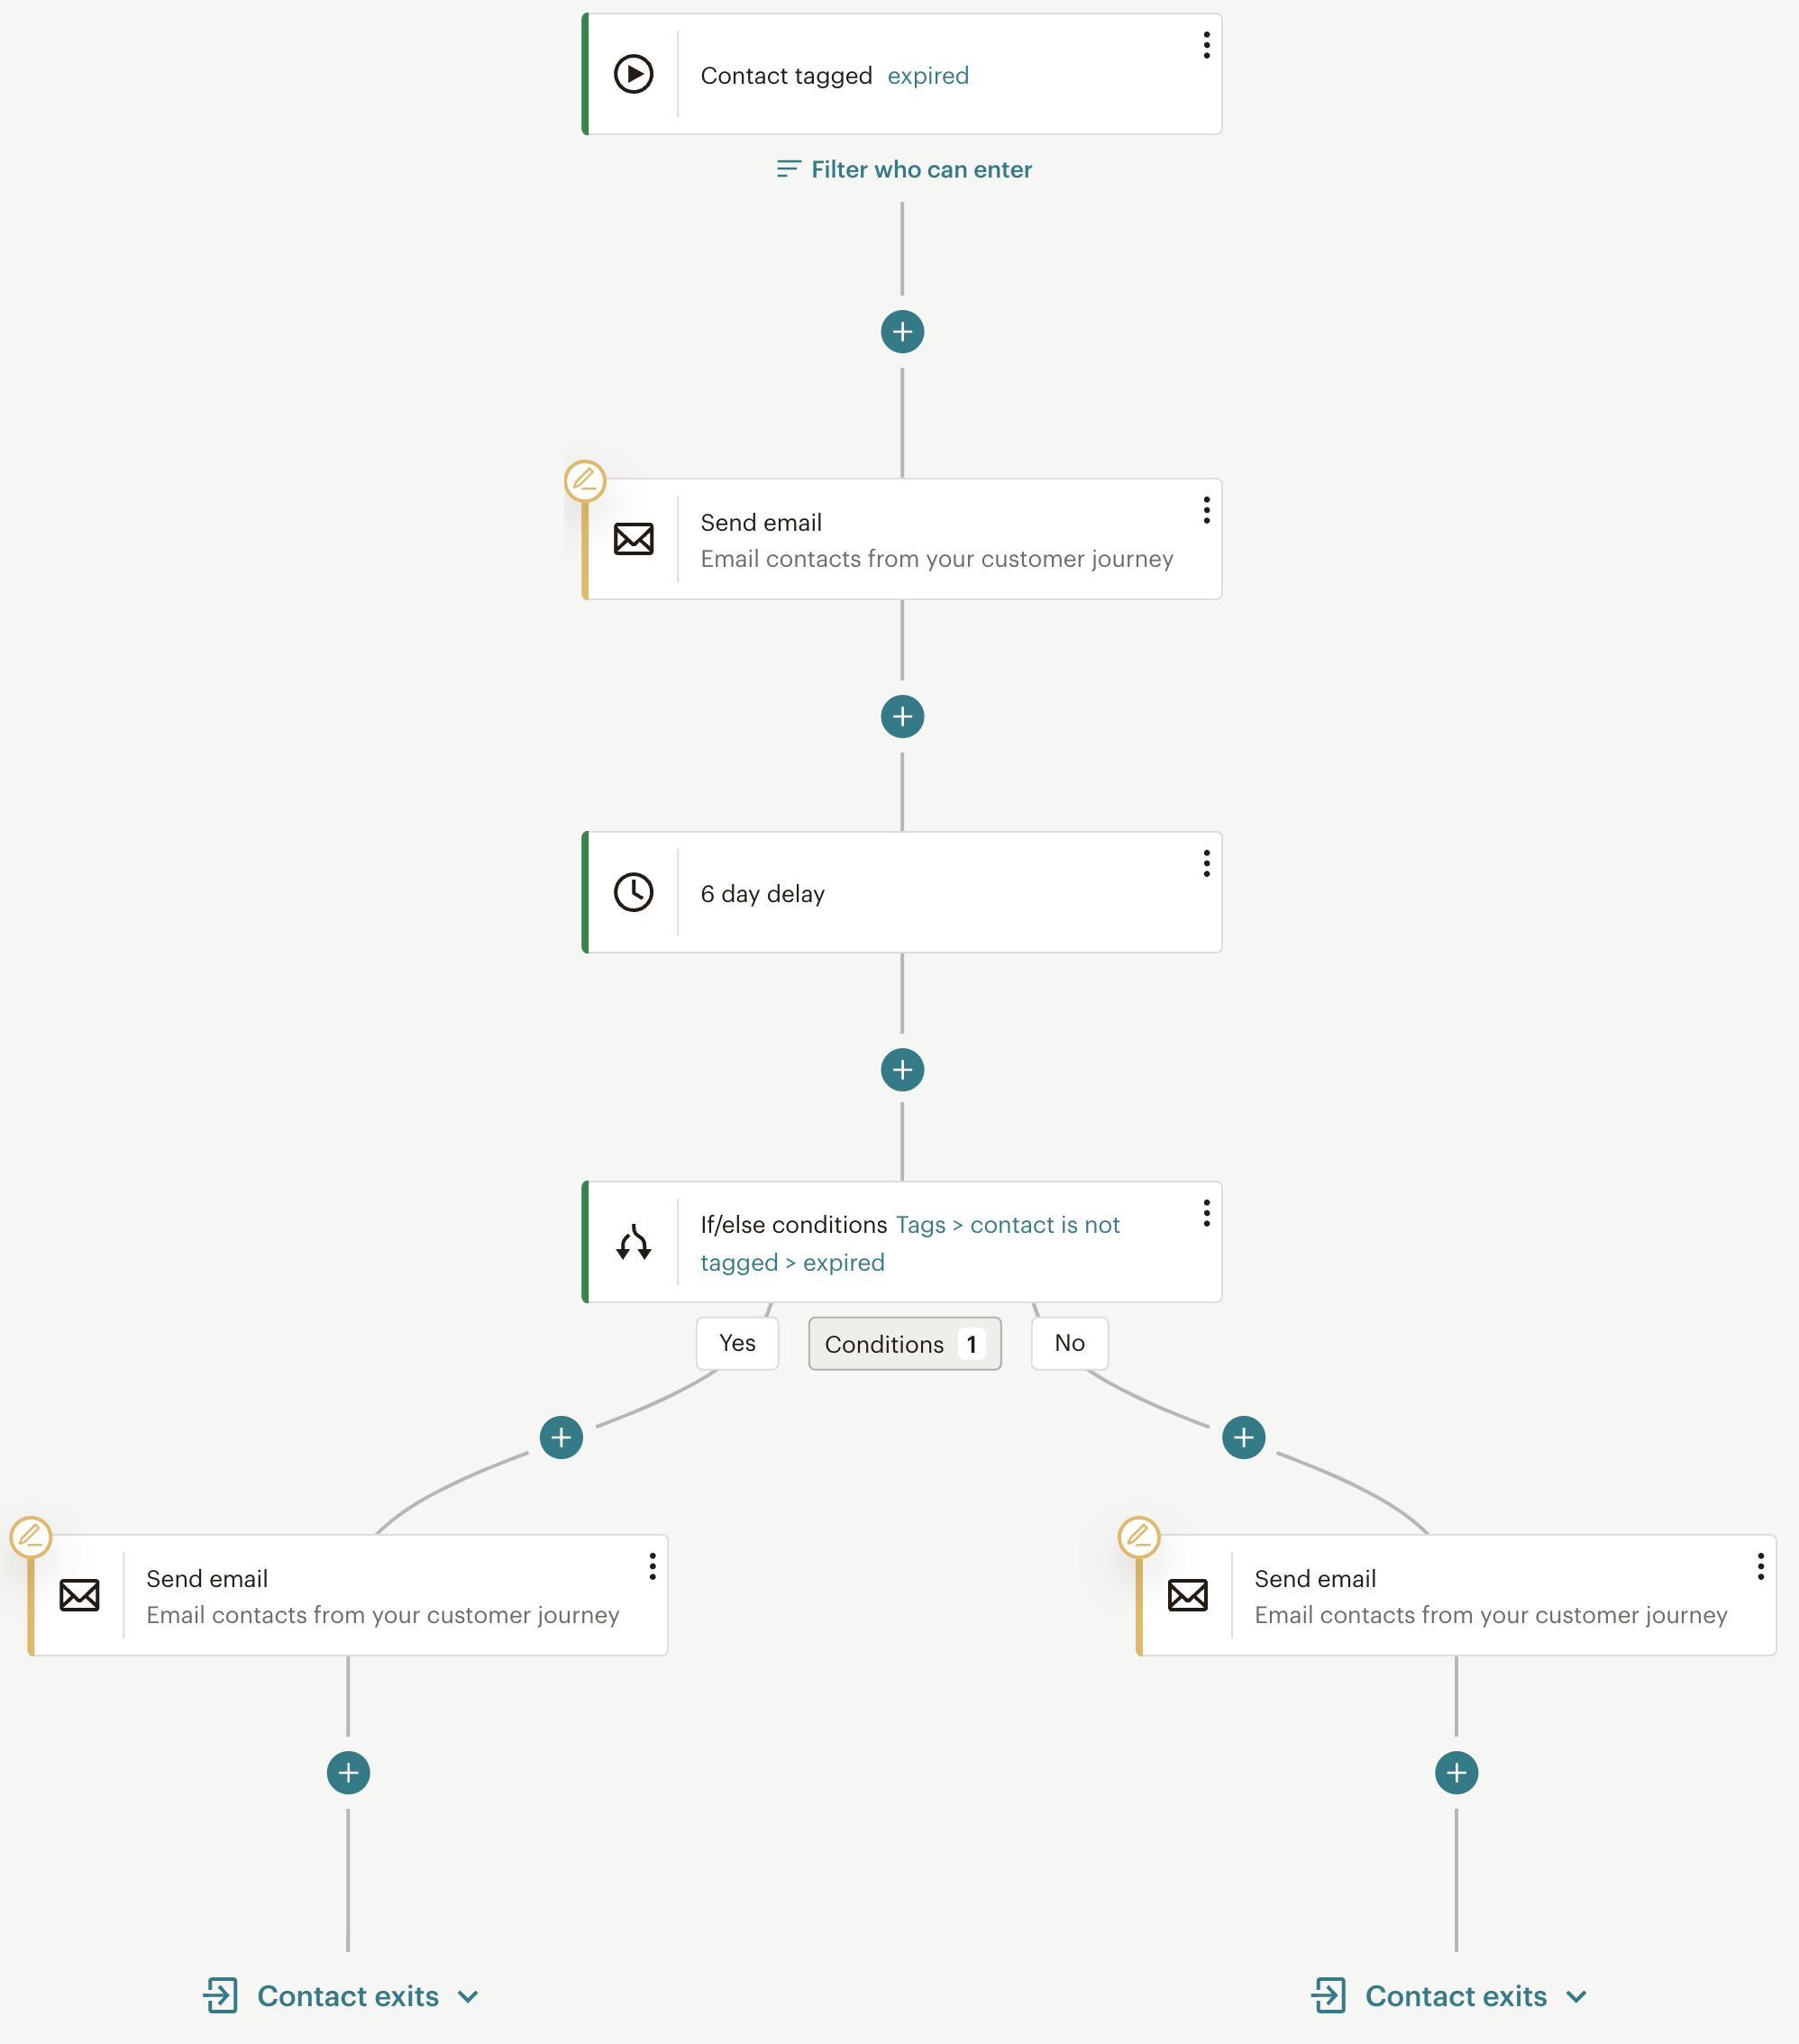Open options menu for the right branch Send email

(x=1760, y=1566)
